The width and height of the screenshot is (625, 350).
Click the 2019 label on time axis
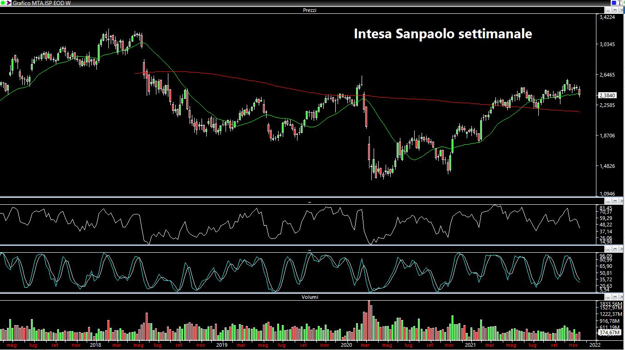[222, 344]
